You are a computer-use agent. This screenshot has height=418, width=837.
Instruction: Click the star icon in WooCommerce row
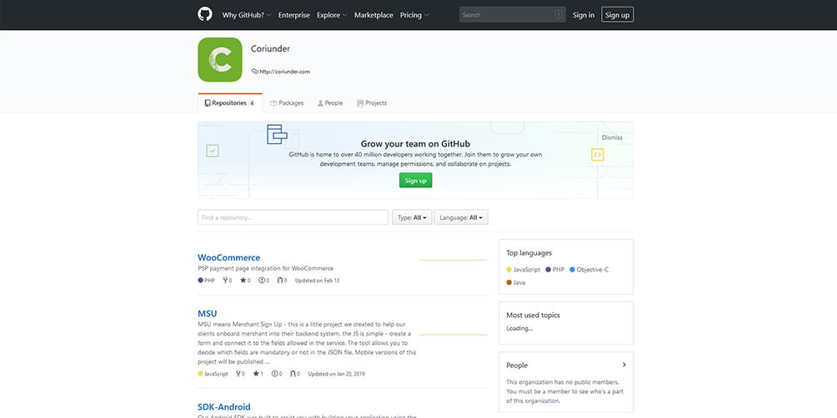click(x=243, y=281)
